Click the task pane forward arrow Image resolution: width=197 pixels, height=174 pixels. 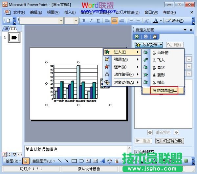145,37
